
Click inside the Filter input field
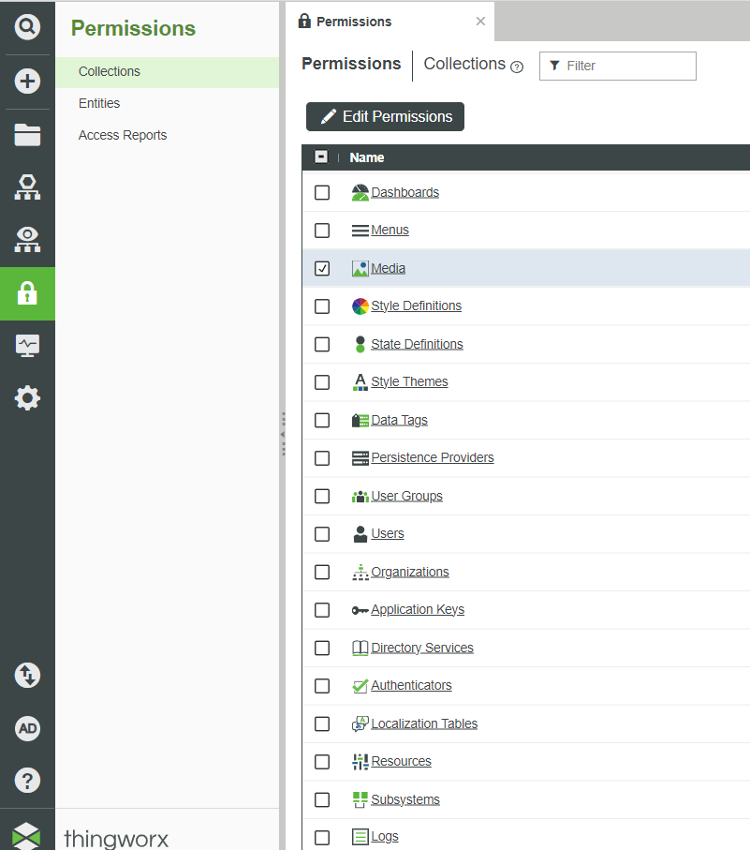618,66
